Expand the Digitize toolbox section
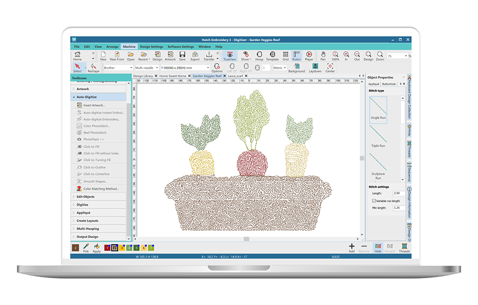Image resolution: width=478 pixels, height=305 pixels. pos(83,205)
